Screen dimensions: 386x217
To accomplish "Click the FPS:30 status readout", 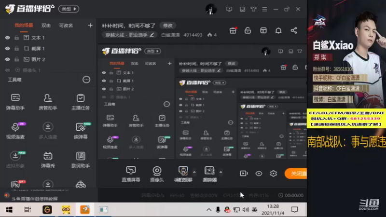I will click(177, 195).
